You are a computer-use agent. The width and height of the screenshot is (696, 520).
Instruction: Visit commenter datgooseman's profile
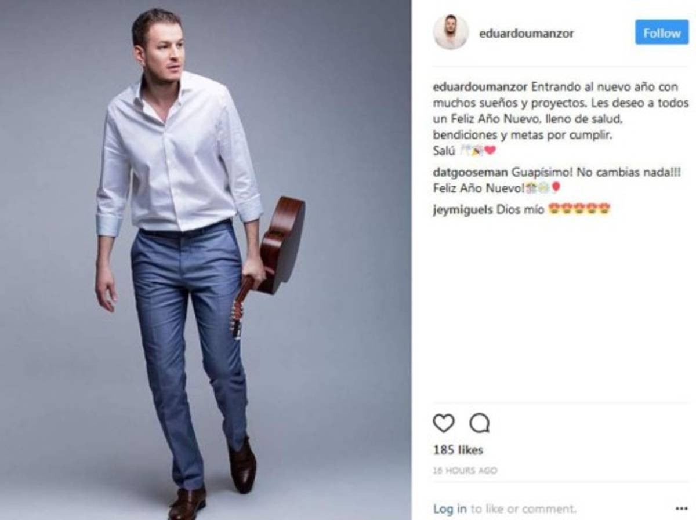471,173
